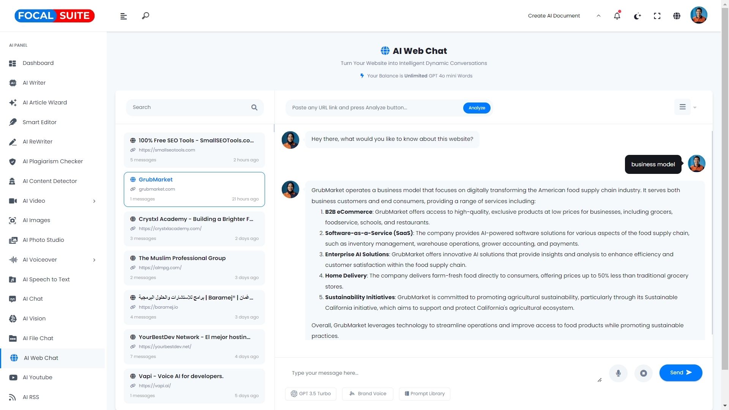
Task: Toggle dark mode with the moon icon
Action: (x=637, y=16)
